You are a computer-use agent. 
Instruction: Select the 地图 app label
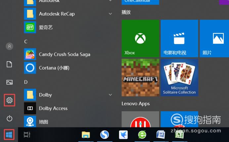tap(44, 122)
